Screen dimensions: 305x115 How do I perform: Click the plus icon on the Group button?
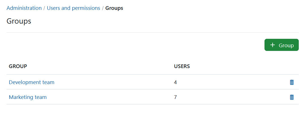(272, 45)
